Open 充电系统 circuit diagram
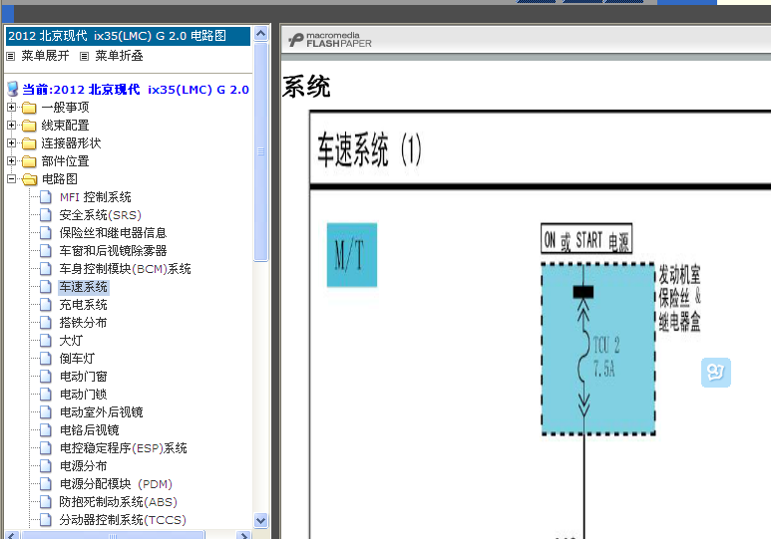Screen dimensions: 771x539 tap(84, 305)
